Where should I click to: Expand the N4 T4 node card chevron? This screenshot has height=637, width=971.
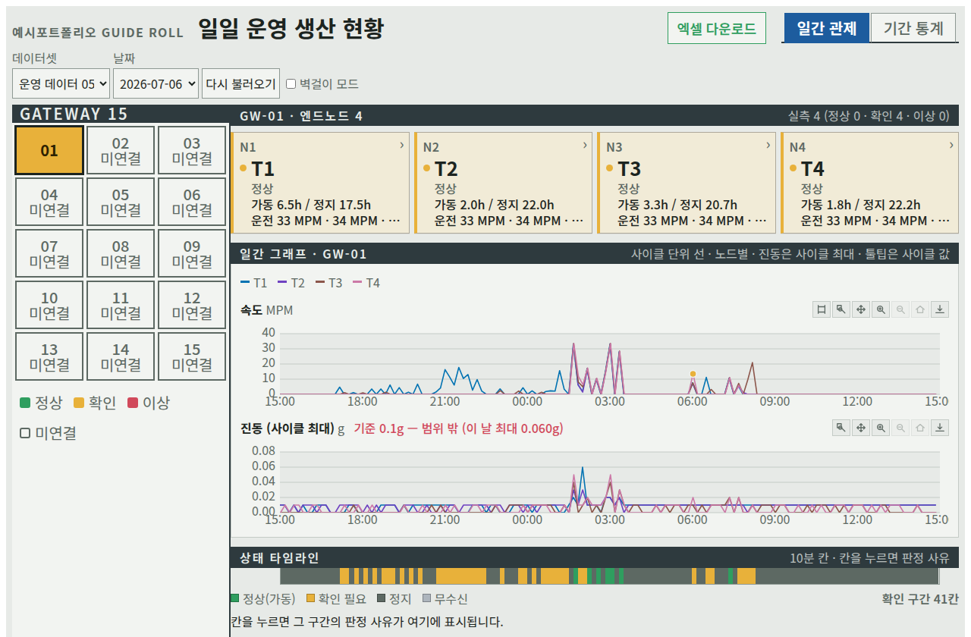click(x=951, y=145)
